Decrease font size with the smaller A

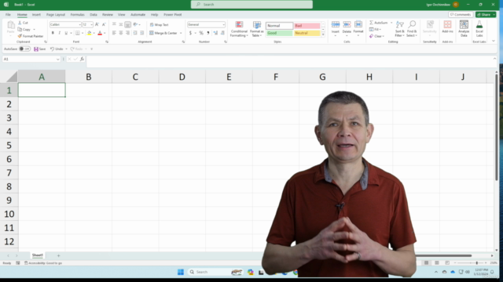(x=104, y=24)
